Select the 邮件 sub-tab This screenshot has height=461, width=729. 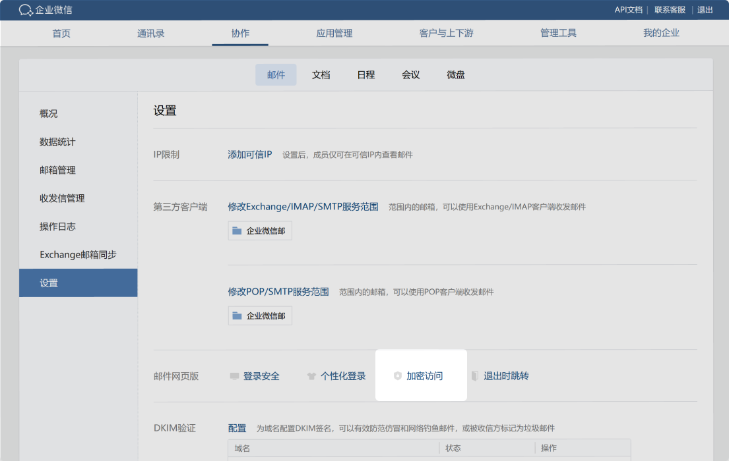(x=276, y=74)
